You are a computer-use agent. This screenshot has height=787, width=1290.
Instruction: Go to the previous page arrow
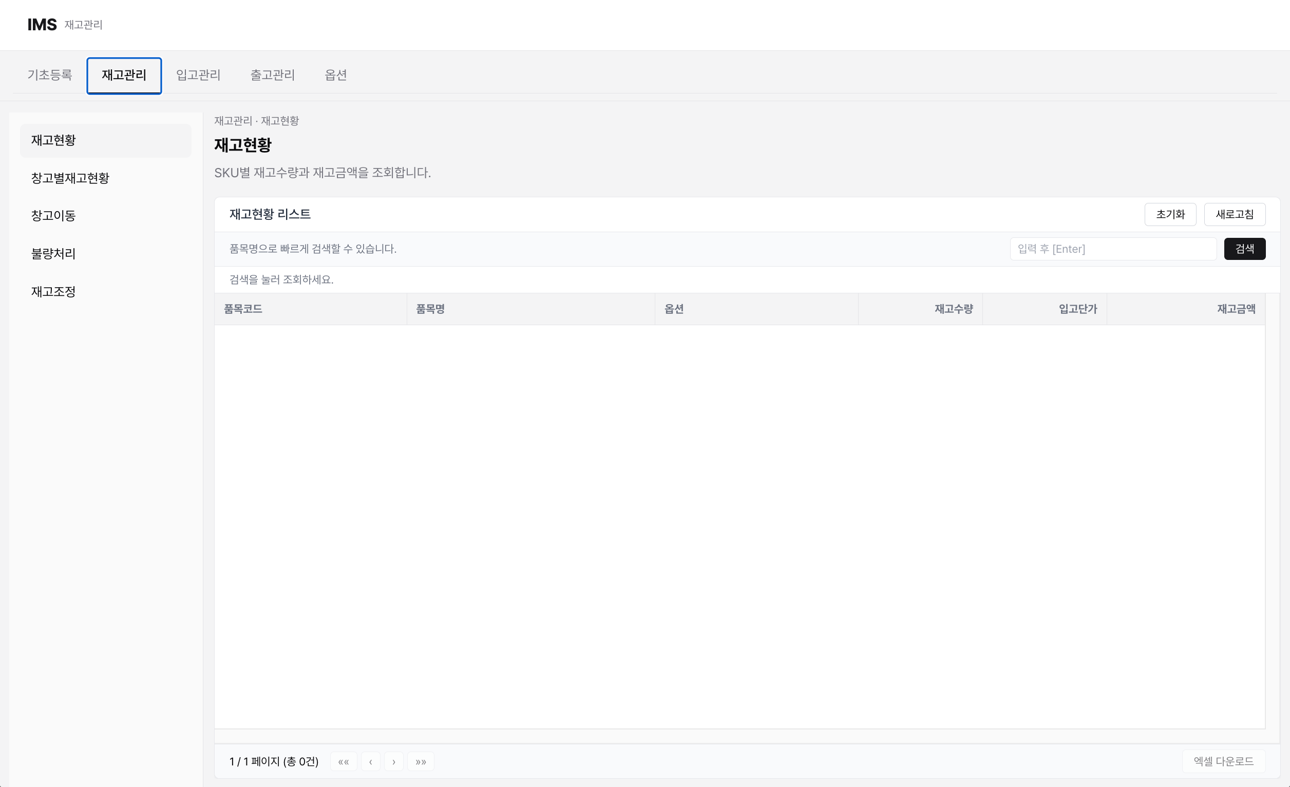tap(371, 761)
